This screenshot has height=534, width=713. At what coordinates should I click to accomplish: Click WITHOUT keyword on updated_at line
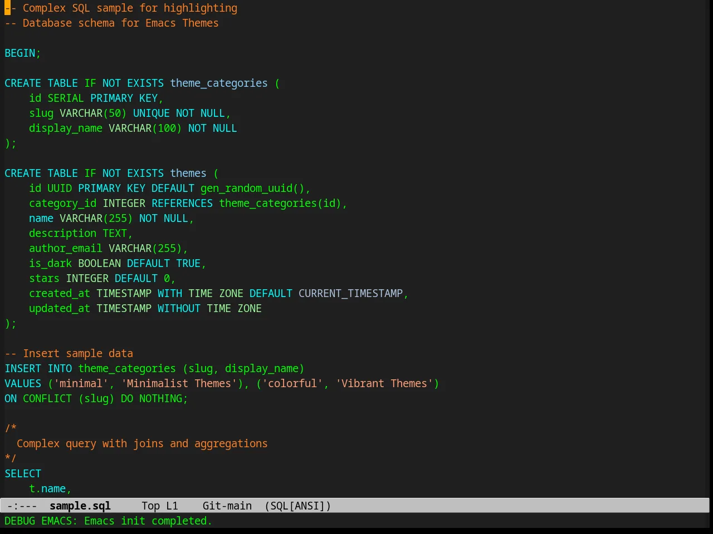click(179, 308)
